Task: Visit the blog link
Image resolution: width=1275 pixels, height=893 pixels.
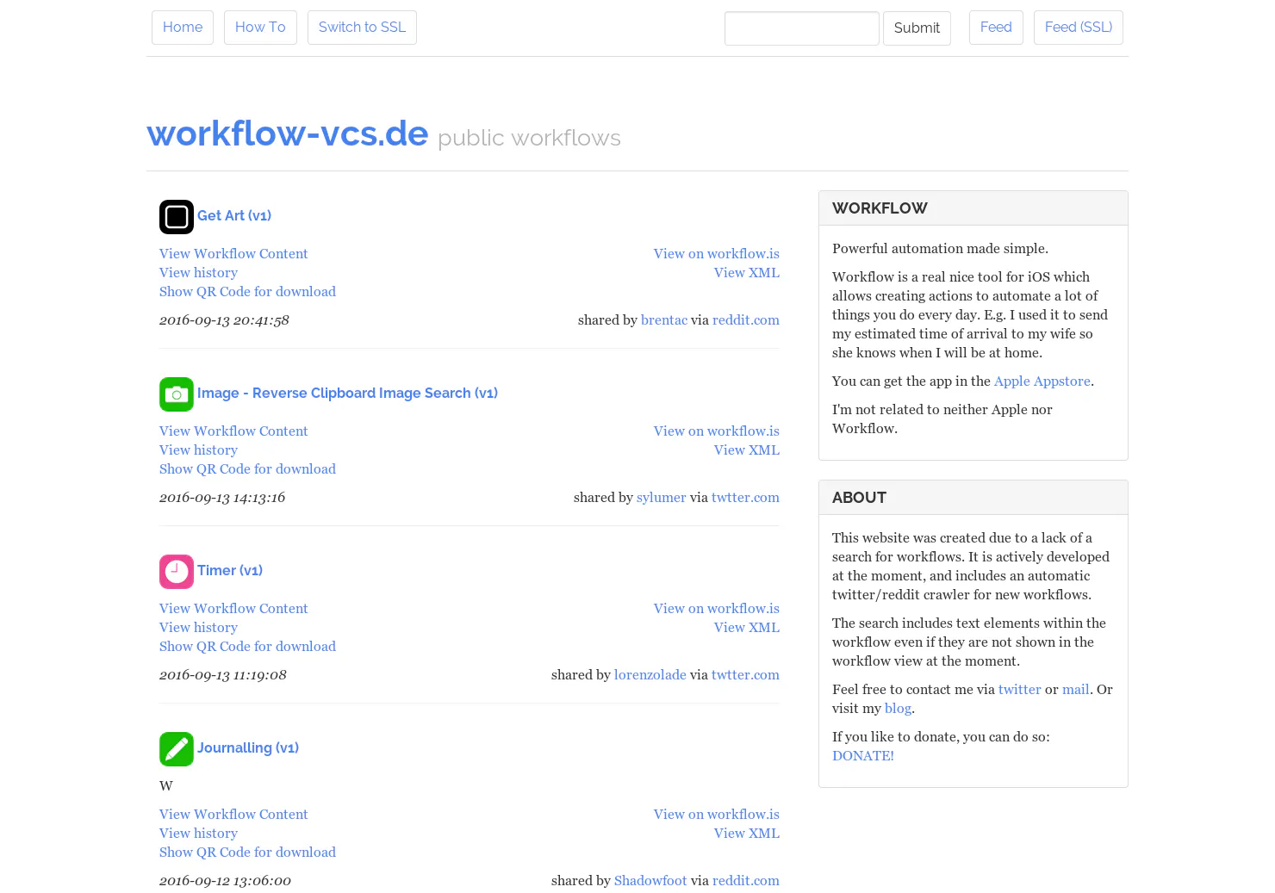Action: [898, 708]
